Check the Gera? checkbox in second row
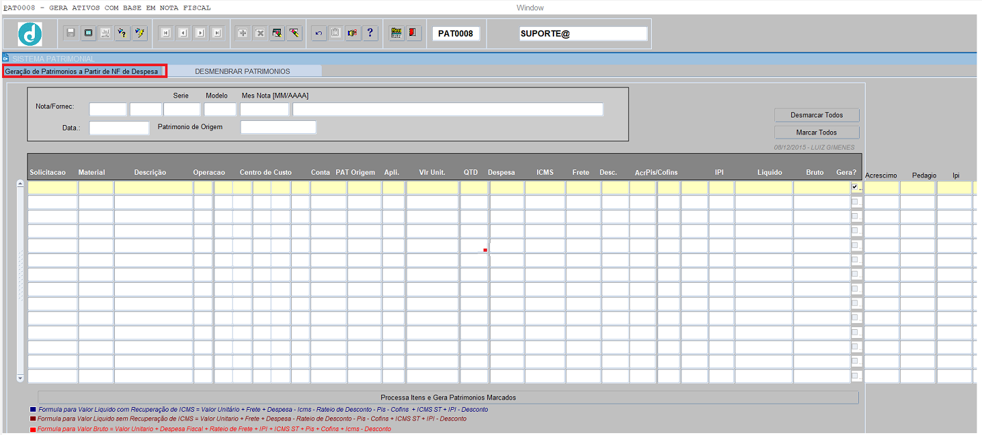This screenshot has height=435, width=982. pos(854,202)
